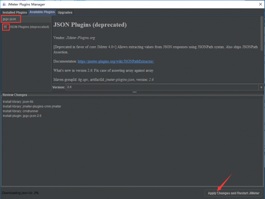Viewport: 265px width, 199px height.
Task: Select JSON Plugins (deprecated) list entry label
Action: coord(29,27)
